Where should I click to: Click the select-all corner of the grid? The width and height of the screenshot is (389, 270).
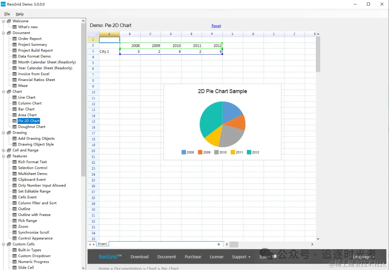(x=93, y=34)
